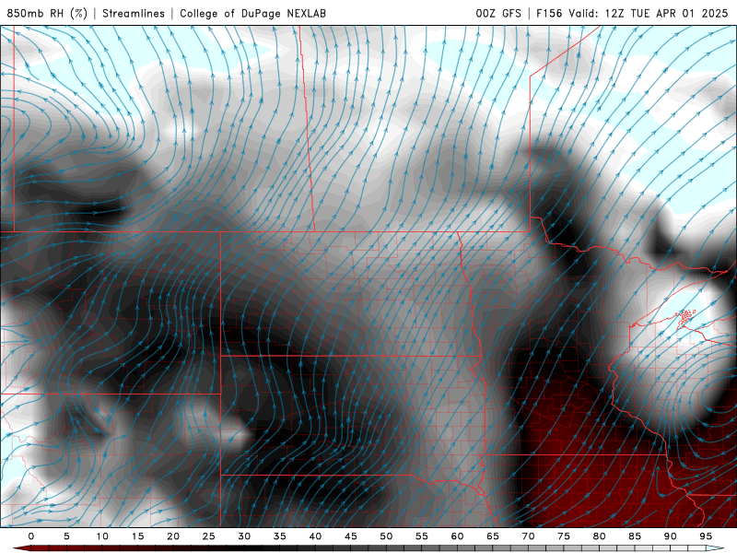Image resolution: width=737 pixels, height=553 pixels.
Task: Pick the "35" humidity scale label
Action: [x=280, y=536]
